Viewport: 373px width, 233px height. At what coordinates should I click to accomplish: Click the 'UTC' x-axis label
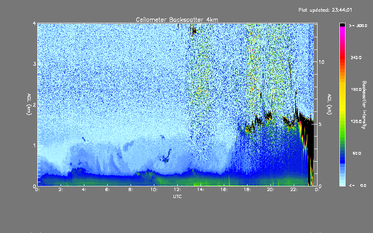(177, 196)
